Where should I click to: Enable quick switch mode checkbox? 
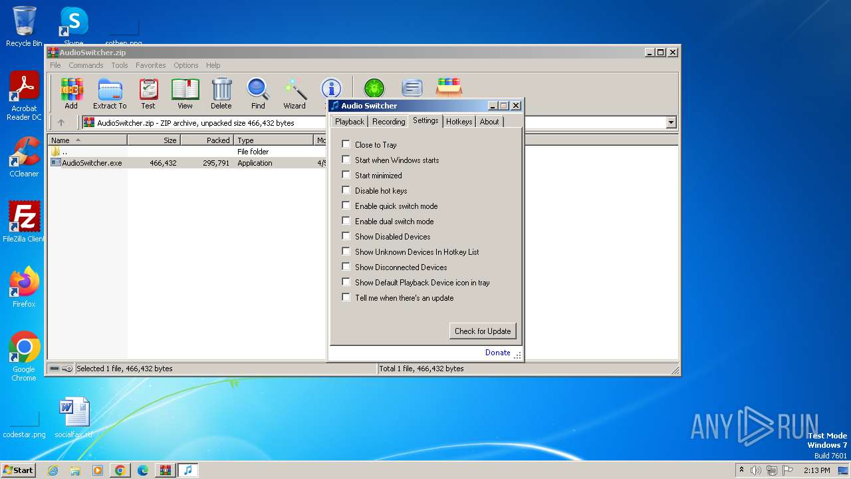point(346,205)
